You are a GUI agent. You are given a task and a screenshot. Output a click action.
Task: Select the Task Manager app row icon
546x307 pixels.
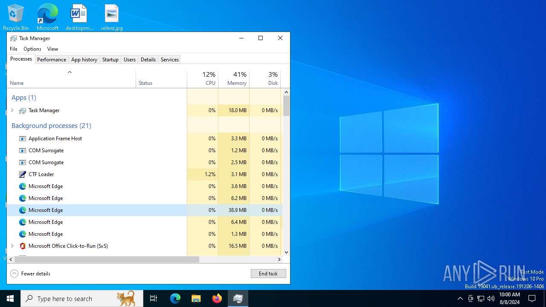click(23, 110)
